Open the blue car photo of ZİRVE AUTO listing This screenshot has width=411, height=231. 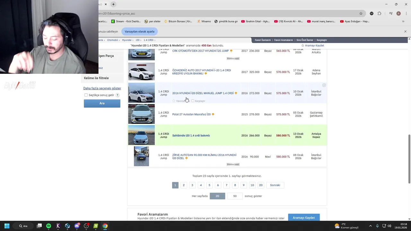(x=141, y=156)
